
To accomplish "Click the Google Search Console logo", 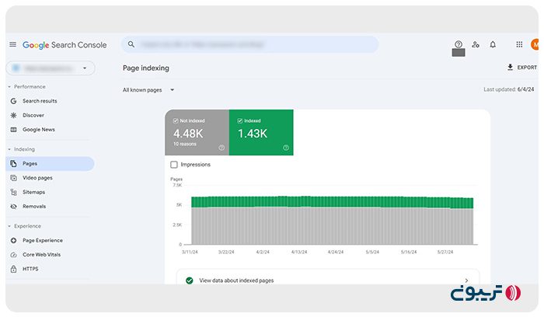I will click(65, 45).
